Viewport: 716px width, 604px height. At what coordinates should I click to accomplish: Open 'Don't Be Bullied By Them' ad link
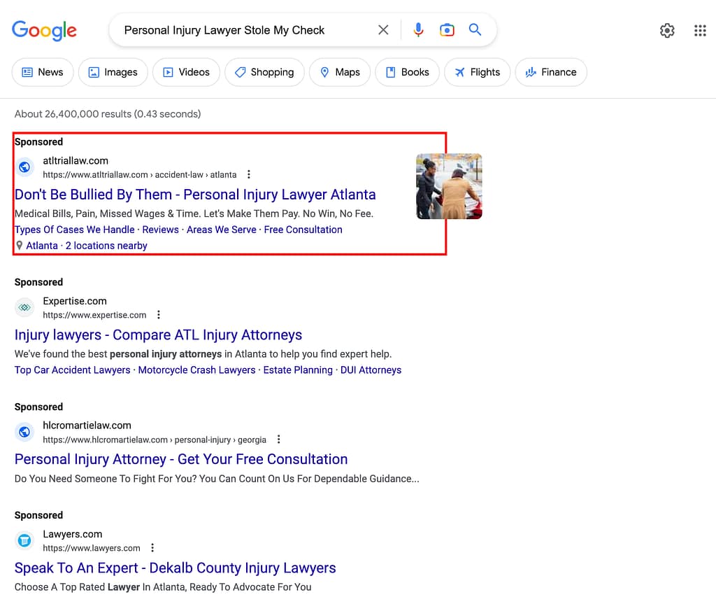pos(195,195)
